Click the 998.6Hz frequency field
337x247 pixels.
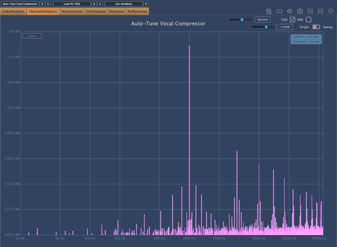tap(262, 19)
